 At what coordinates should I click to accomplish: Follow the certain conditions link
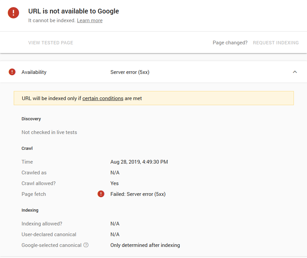[x=103, y=98]
